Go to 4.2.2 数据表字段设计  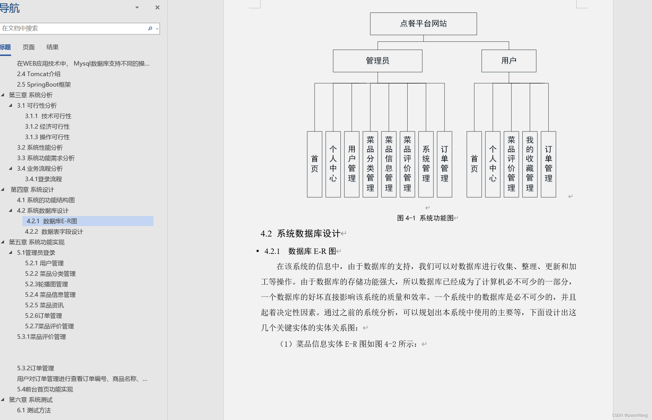pos(54,231)
